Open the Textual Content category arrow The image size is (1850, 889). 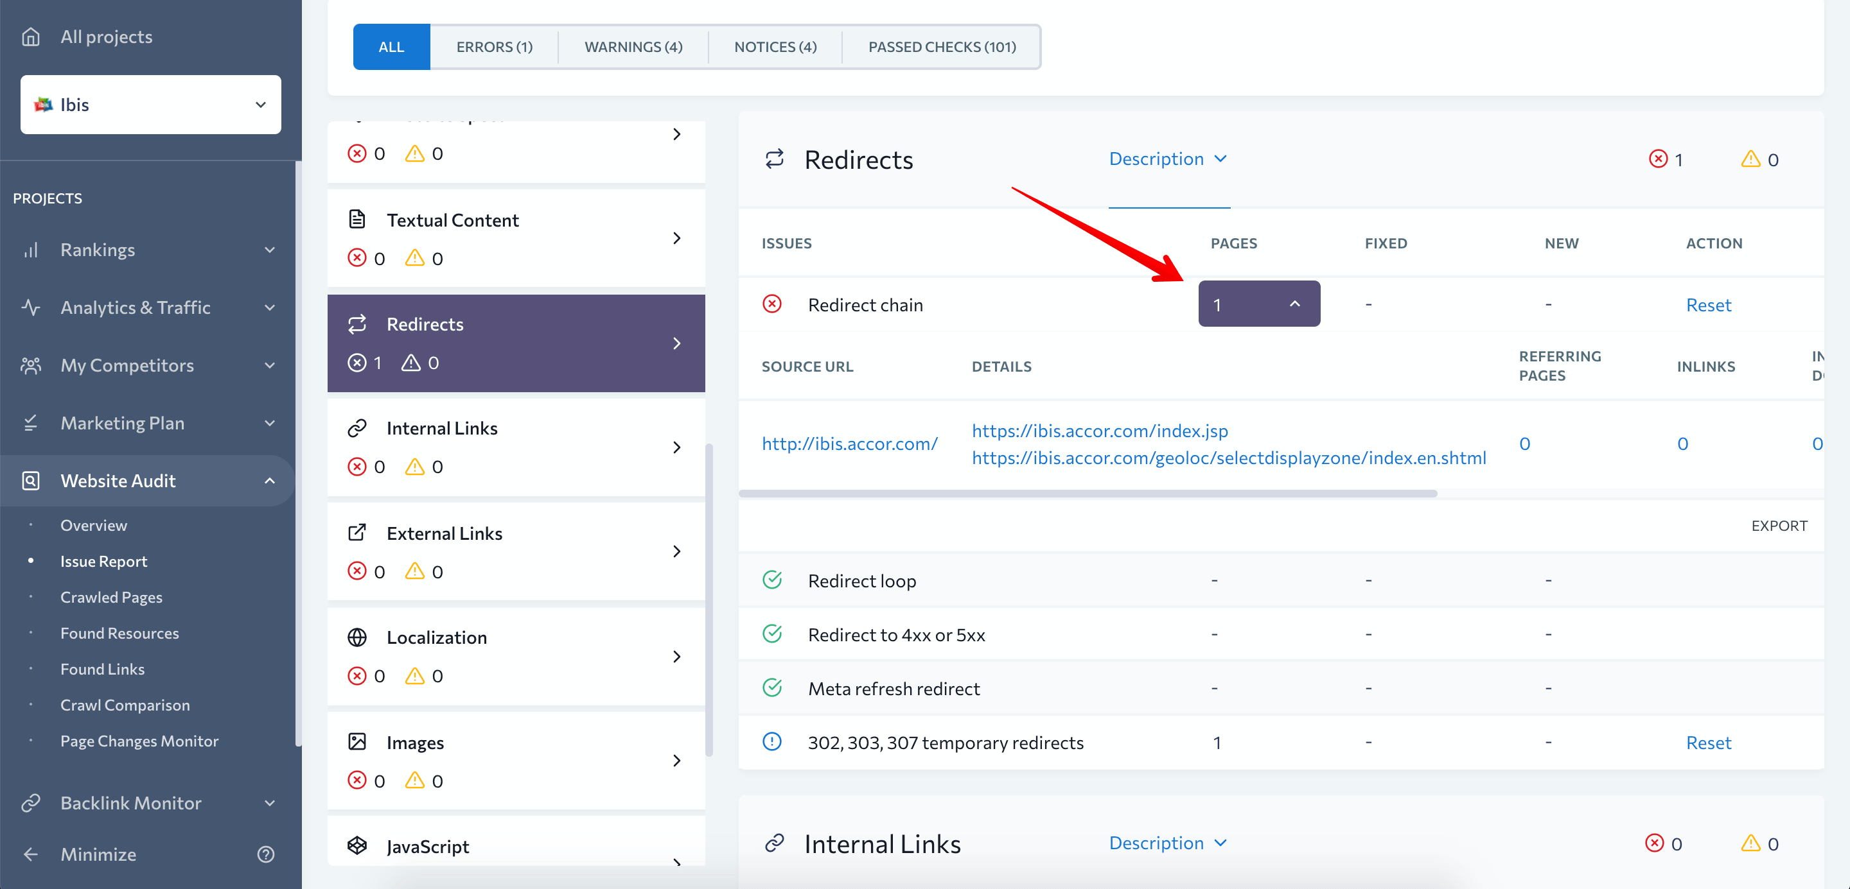[676, 238]
